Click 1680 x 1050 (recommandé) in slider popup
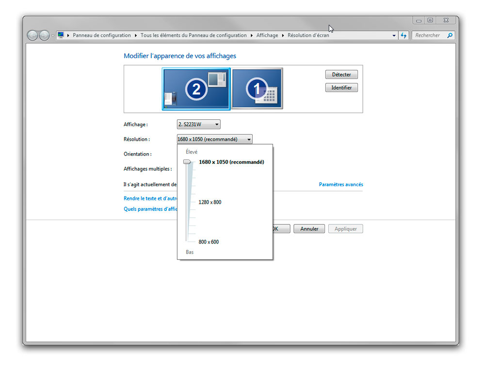Image resolution: width=485 pixels, height=369 pixels. [x=231, y=162]
